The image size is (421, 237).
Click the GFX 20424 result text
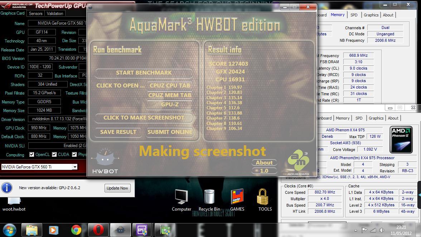231,71
